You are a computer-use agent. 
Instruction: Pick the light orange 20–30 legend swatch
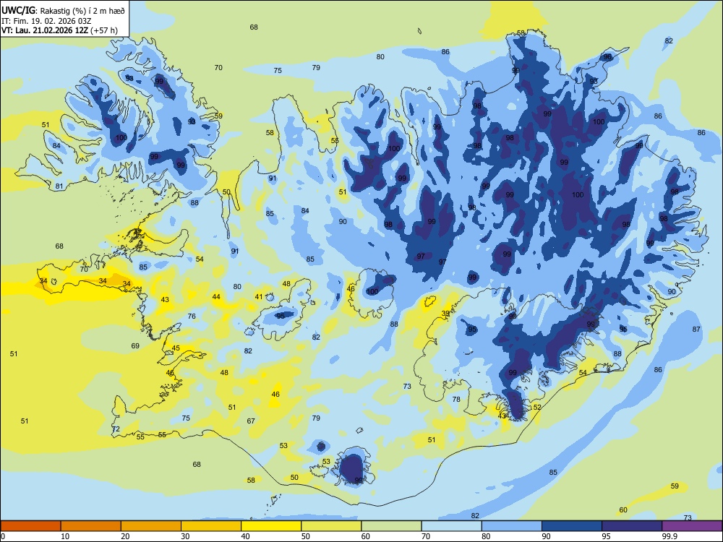[x=151, y=526]
